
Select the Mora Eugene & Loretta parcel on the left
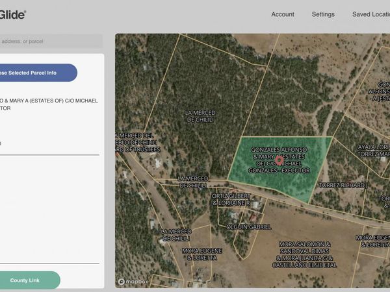(201, 254)
